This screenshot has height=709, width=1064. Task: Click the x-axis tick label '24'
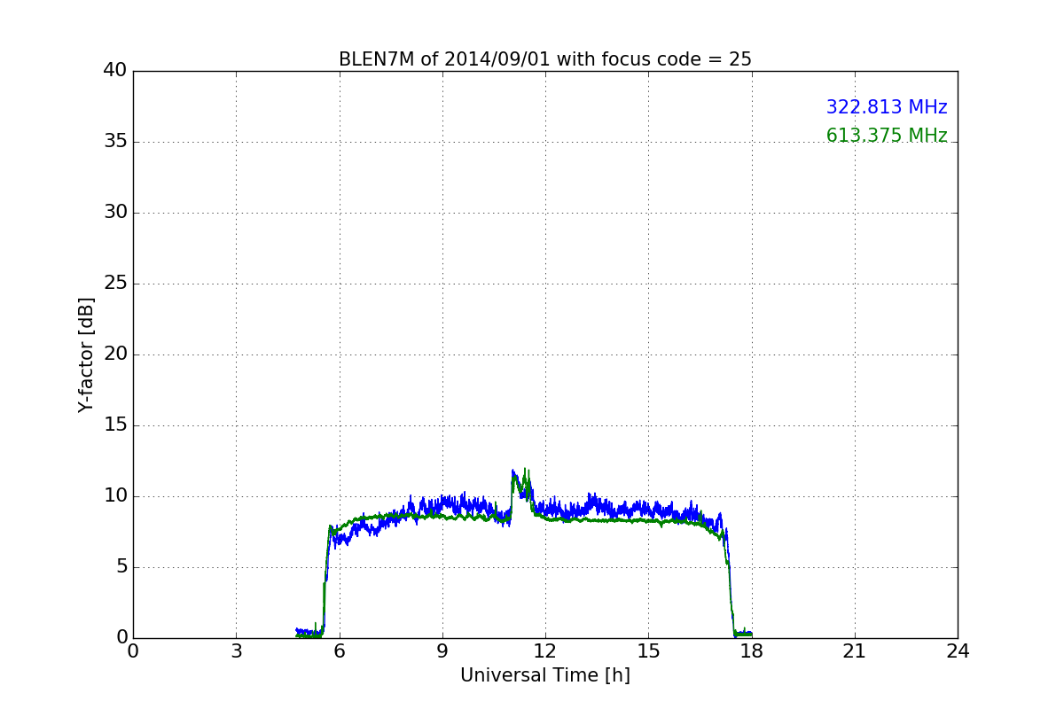[x=958, y=651]
